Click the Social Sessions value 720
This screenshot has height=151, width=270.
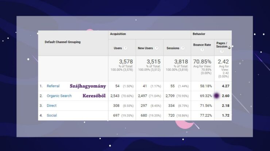tap(171, 115)
